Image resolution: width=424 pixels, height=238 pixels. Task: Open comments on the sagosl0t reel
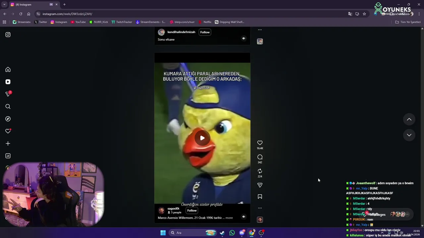pos(260,157)
